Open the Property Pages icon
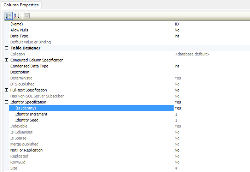The image size is (250, 172). 27,16
